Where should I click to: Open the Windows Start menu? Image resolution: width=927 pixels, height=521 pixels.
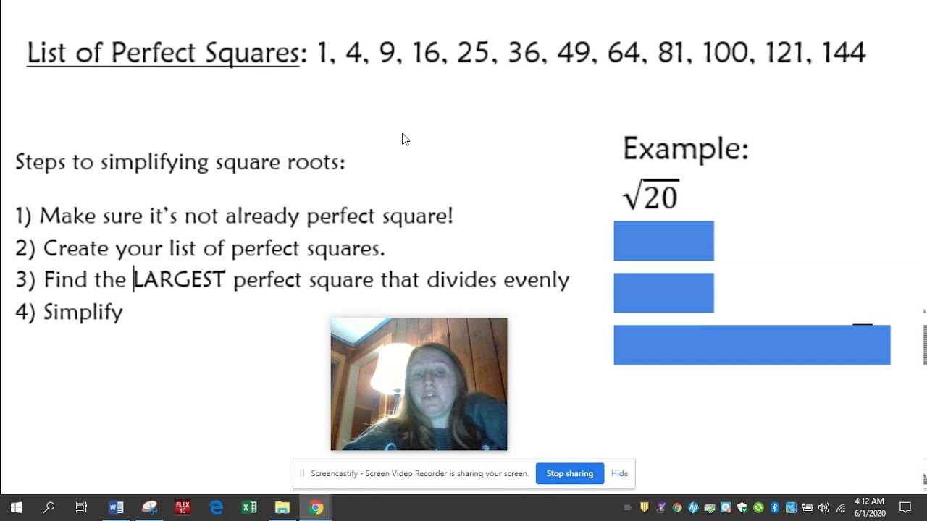(16, 507)
